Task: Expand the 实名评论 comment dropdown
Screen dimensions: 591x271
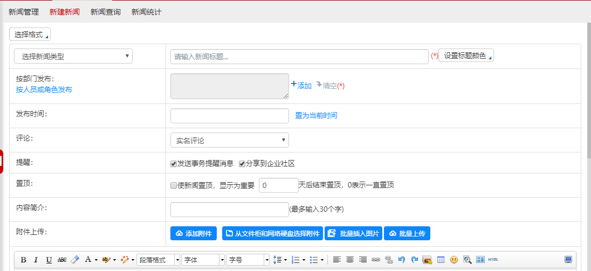Action: [x=229, y=141]
